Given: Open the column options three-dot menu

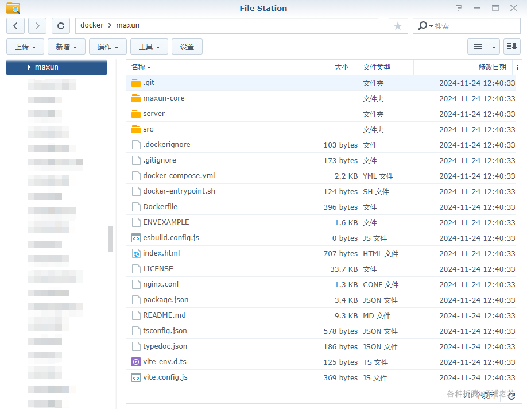Looking at the screenshot, I should [517, 67].
